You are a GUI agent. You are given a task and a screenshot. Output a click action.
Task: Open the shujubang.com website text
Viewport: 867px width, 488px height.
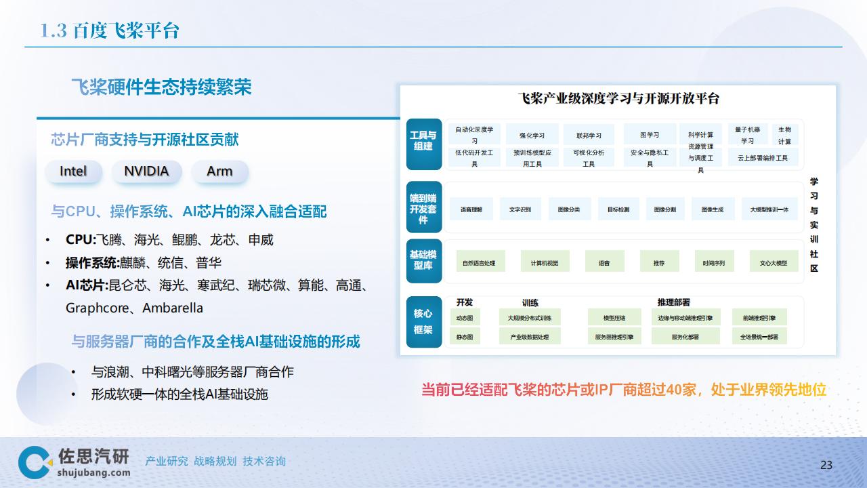94,472
